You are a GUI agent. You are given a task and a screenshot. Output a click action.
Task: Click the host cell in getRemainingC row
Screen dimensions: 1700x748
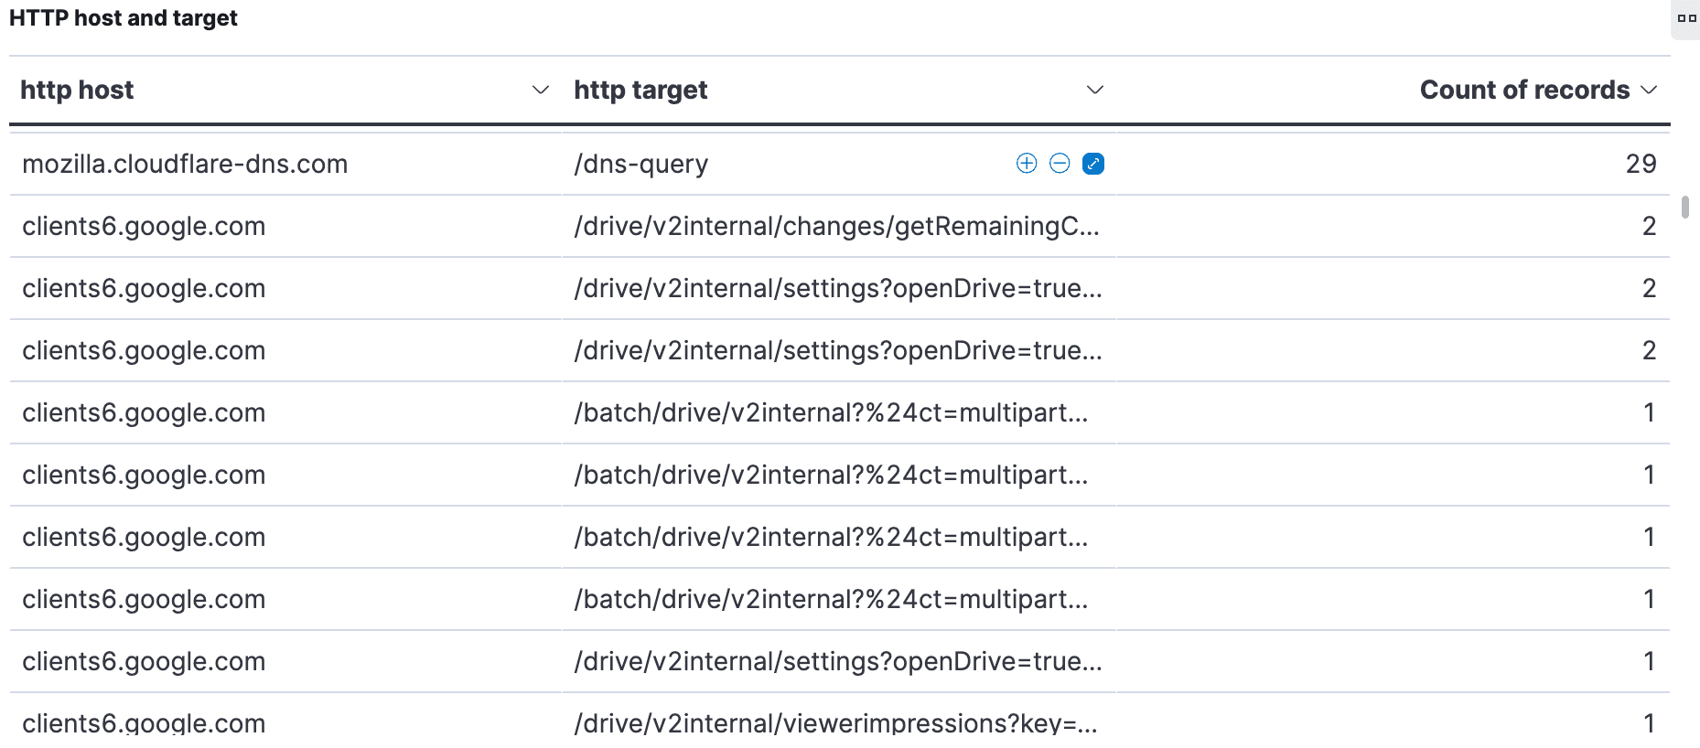click(x=144, y=227)
